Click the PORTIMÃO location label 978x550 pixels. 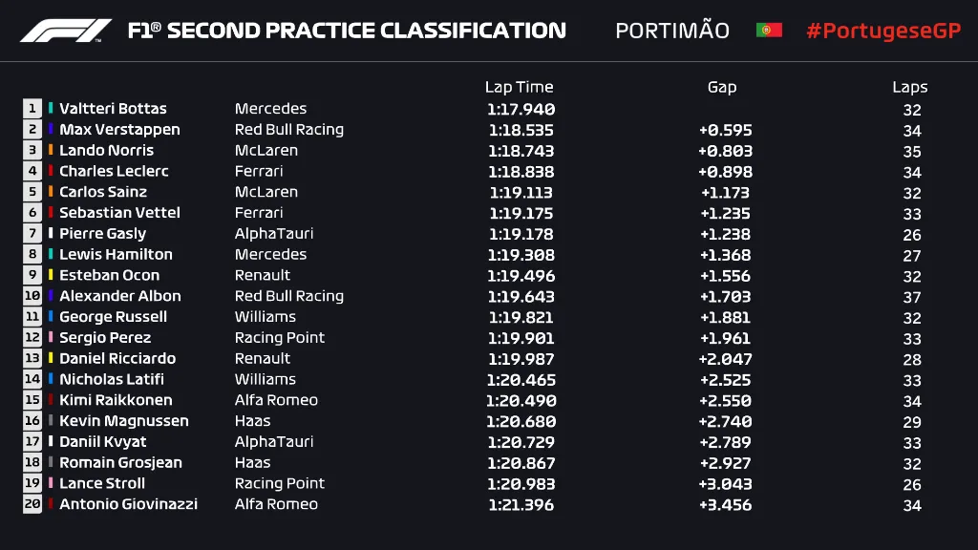[672, 30]
